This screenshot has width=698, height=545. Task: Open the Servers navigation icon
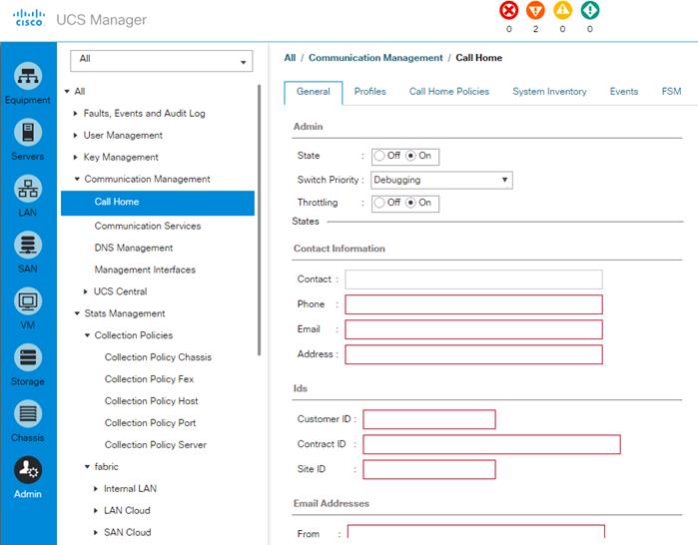point(28,133)
